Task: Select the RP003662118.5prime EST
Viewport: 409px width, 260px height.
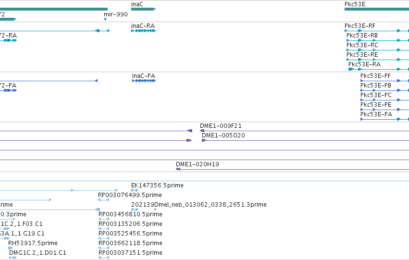Action: (103, 248)
